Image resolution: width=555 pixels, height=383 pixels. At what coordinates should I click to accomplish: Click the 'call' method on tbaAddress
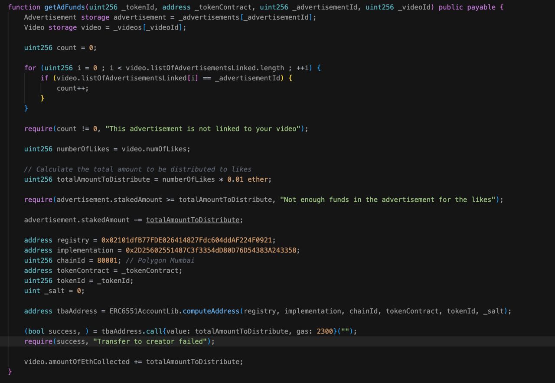tap(154, 331)
